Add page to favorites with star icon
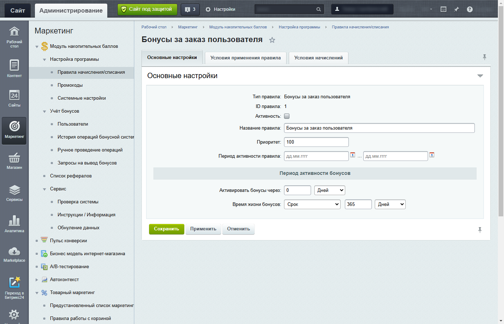Viewport: 504px width, 324px height. pos(272,40)
